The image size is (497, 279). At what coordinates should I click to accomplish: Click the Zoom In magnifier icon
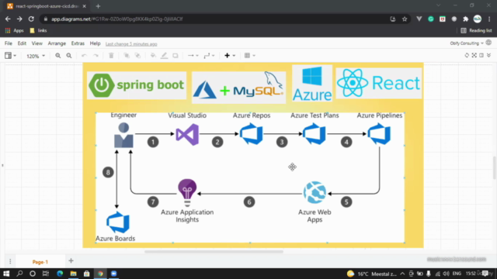point(57,56)
